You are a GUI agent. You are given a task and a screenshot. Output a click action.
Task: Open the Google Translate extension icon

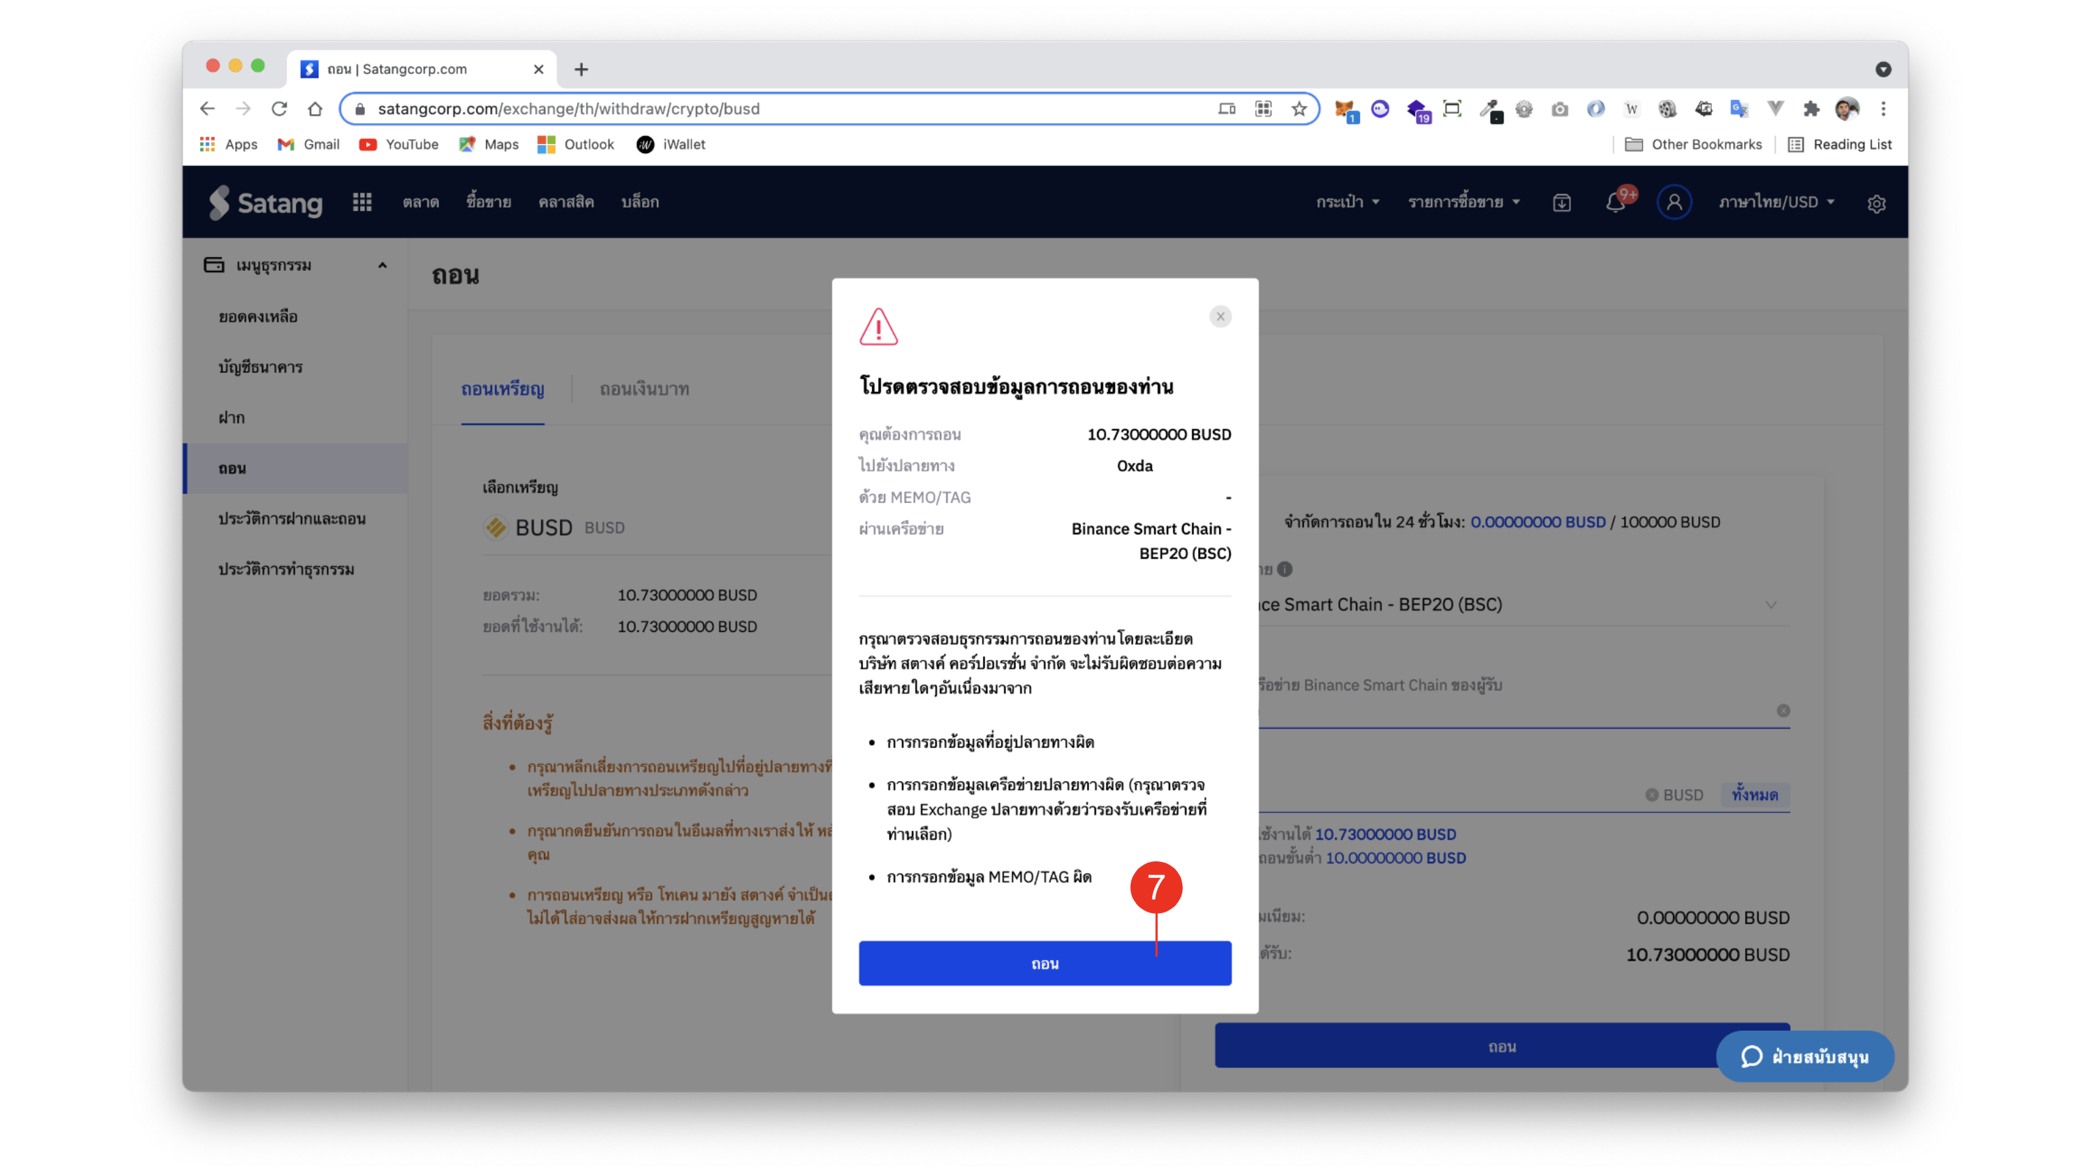[1738, 109]
